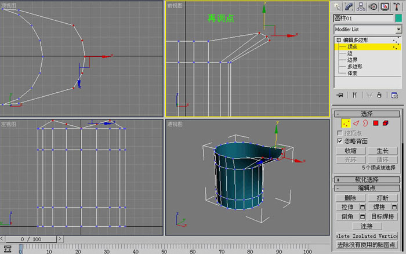The image size is (406, 254).
Task: Click the 连接 button
Action: 367,226
